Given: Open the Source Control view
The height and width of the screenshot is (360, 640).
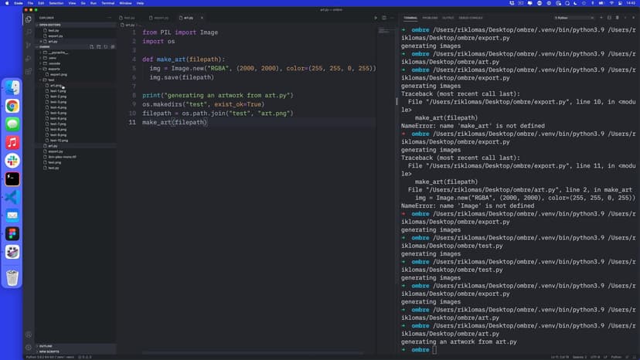Looking at the screenshot, I should [x=29, y=46].
